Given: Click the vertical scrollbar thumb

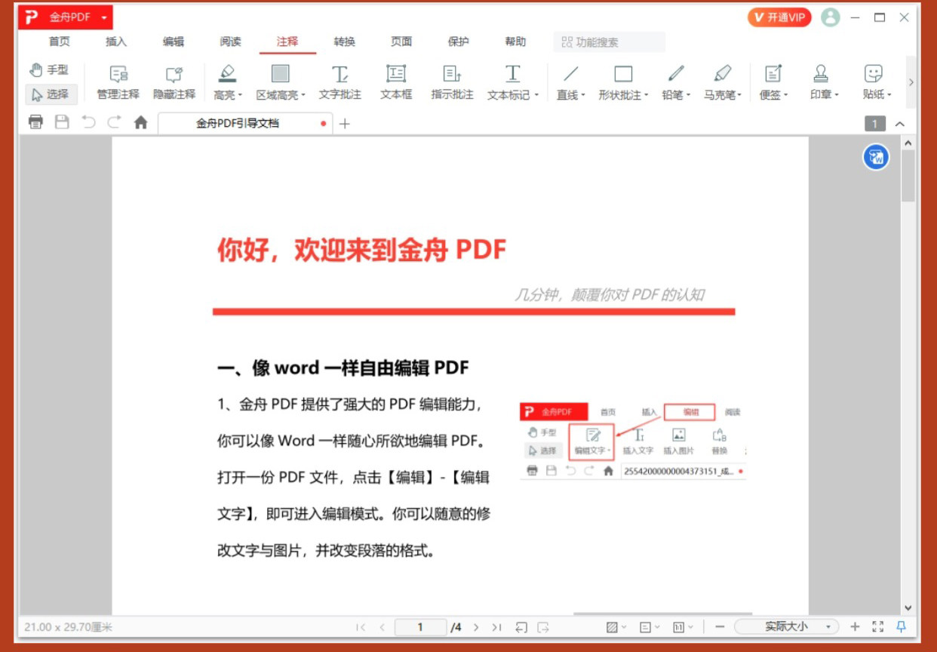Looking at the screenshot, I should (x=908, y=175).
